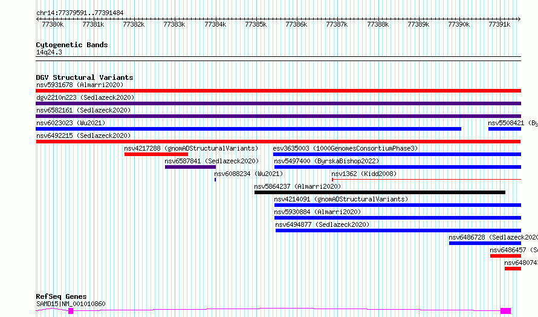538x317 pixels.
Task: Select the short blue nsv5508421 bar
Action: click(x=505, y=129)
